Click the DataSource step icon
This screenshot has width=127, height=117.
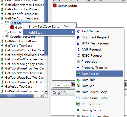click(x=78, y=74)
